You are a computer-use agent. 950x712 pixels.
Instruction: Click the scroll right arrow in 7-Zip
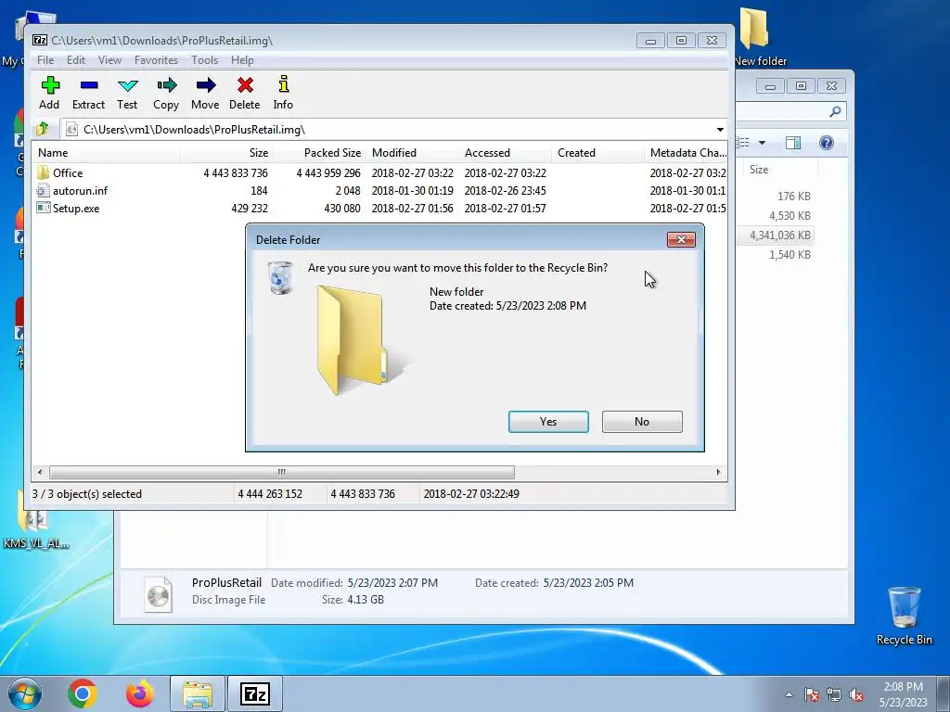click(x=719, y=472)
